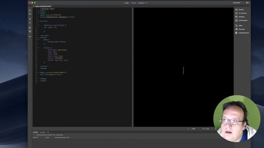Screen dimensions: 264x148
Task: Click the Format Source Code icon
Action: pyautogui.click(x=30, y=23)
